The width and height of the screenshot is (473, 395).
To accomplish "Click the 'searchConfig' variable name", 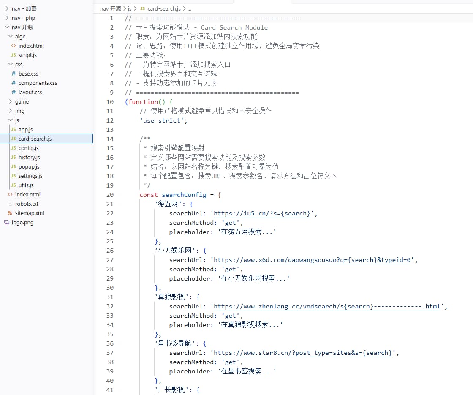I will pyautogui.click(x=184, y=195).
